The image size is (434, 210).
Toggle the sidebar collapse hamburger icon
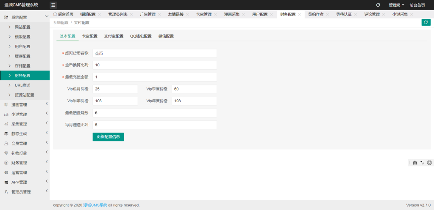[53, 5]
